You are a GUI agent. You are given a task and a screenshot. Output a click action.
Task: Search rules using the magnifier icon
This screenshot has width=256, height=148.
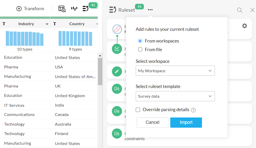coord(240,10)
